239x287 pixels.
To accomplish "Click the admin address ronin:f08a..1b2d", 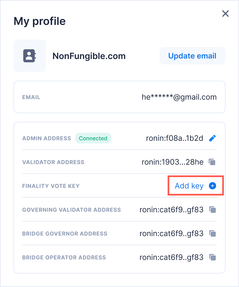I will 174,138.
